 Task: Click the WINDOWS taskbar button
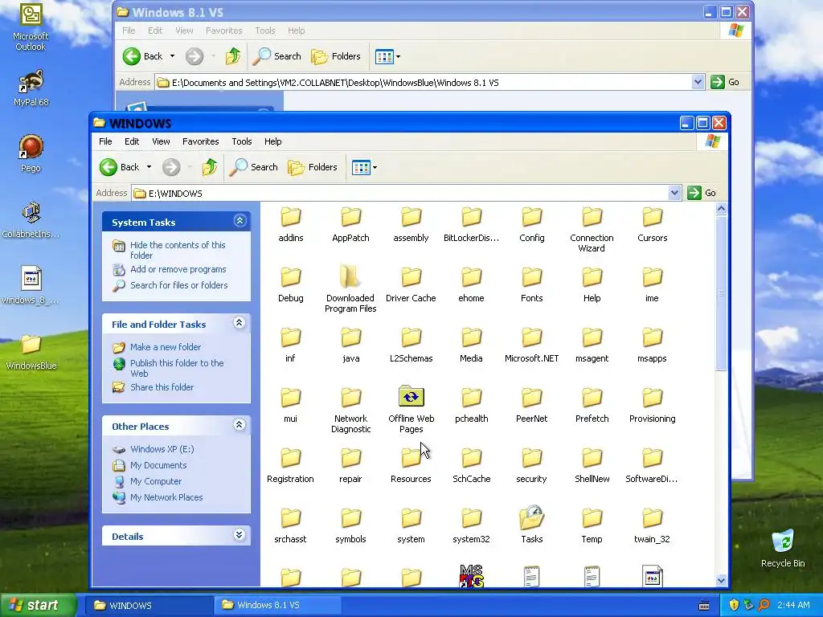click(149, 605)
